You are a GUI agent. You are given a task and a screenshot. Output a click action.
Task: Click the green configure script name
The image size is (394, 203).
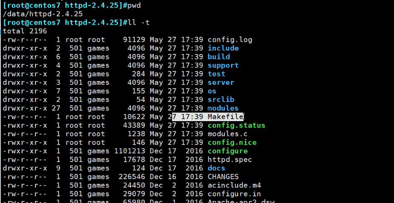[x=228, y=151]
